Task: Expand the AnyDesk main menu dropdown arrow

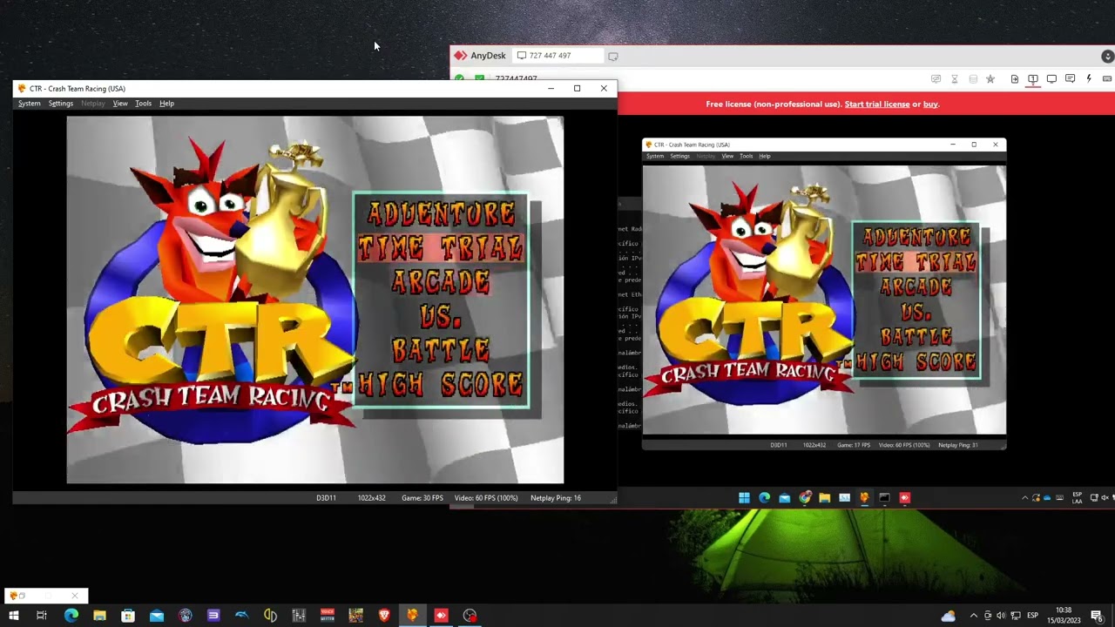Action: click(1107, 56)
